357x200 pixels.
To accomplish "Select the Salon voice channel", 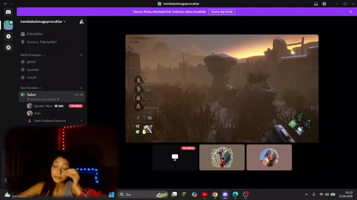I will coord(52,96).
